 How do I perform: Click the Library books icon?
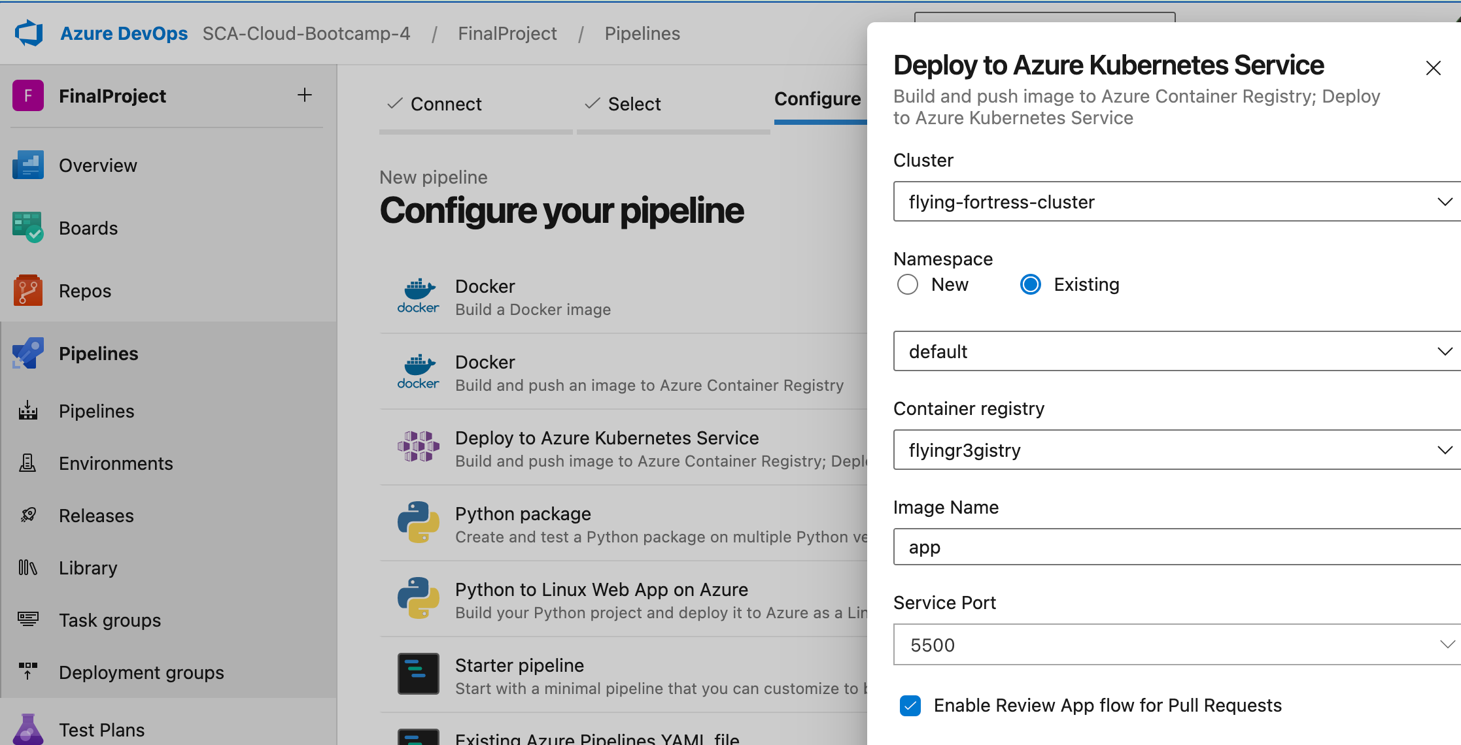(27, 568)
